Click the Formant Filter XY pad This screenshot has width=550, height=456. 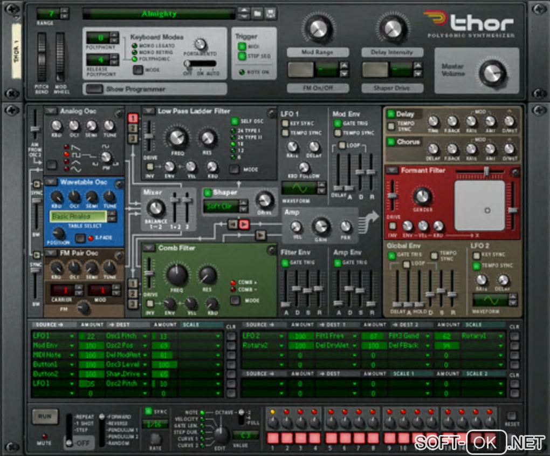pyautogui.click(x=479, y=206)
